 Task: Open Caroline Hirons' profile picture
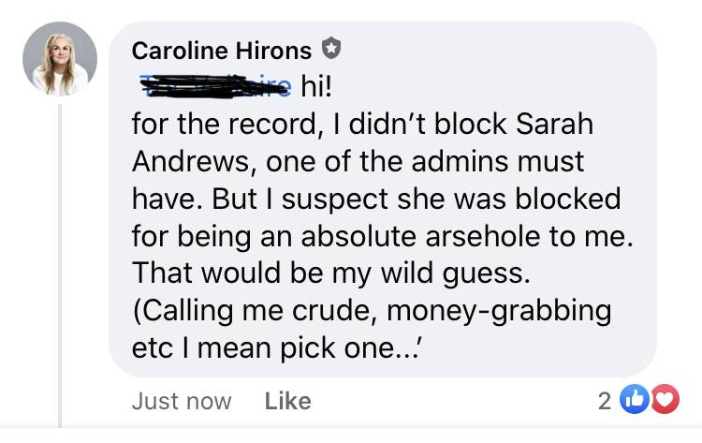[60, 59]
